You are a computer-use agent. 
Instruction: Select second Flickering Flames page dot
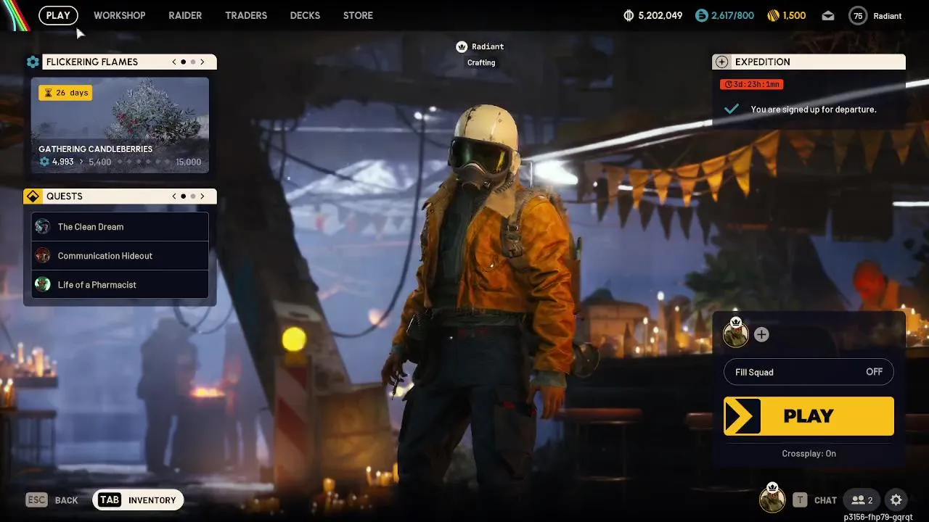tap(193, 62)
